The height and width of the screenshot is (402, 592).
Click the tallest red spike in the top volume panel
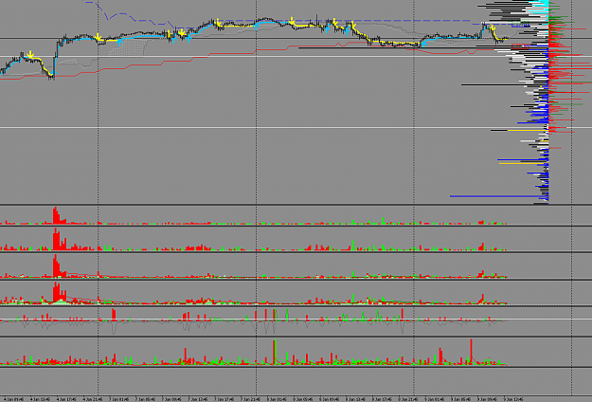click(55, 215)
